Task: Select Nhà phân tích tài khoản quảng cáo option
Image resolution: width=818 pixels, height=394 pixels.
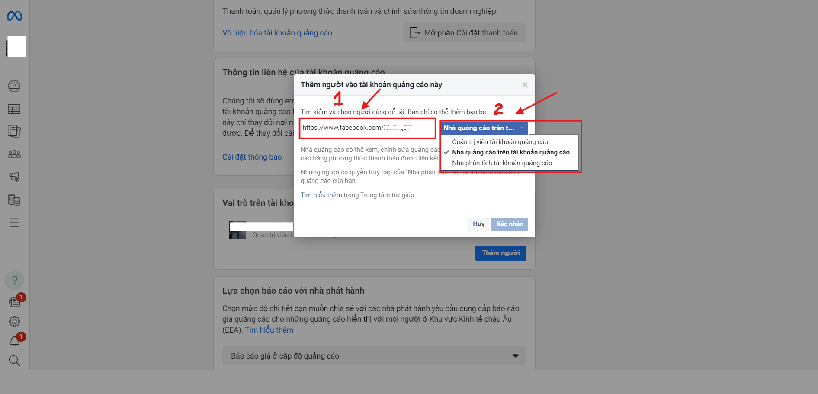Action: (x=502, y=163)
